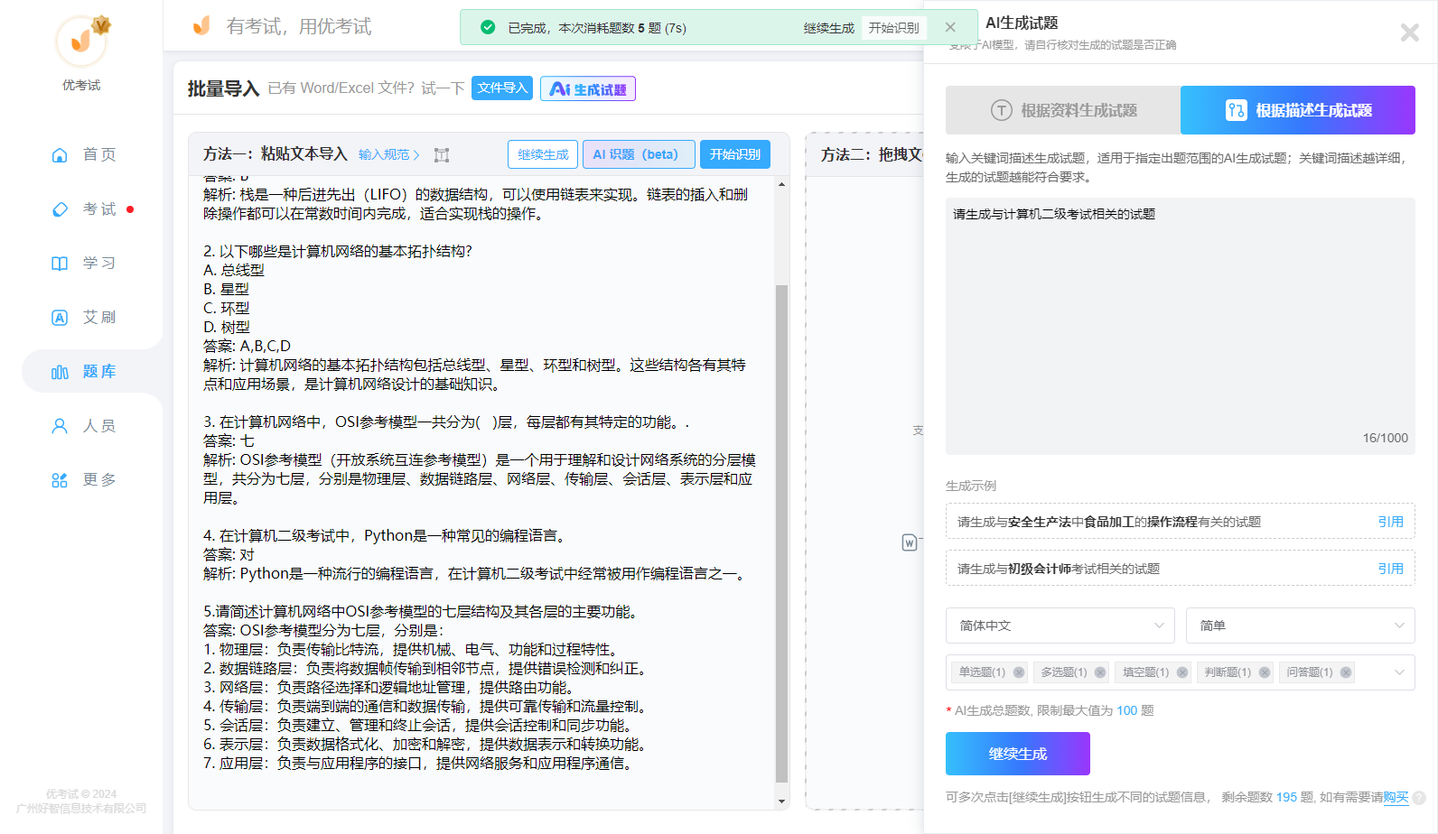Image resolution: width=1438 pixels, height=834 pixels.
Task: Click the people person icon
Action: (60, 426)
